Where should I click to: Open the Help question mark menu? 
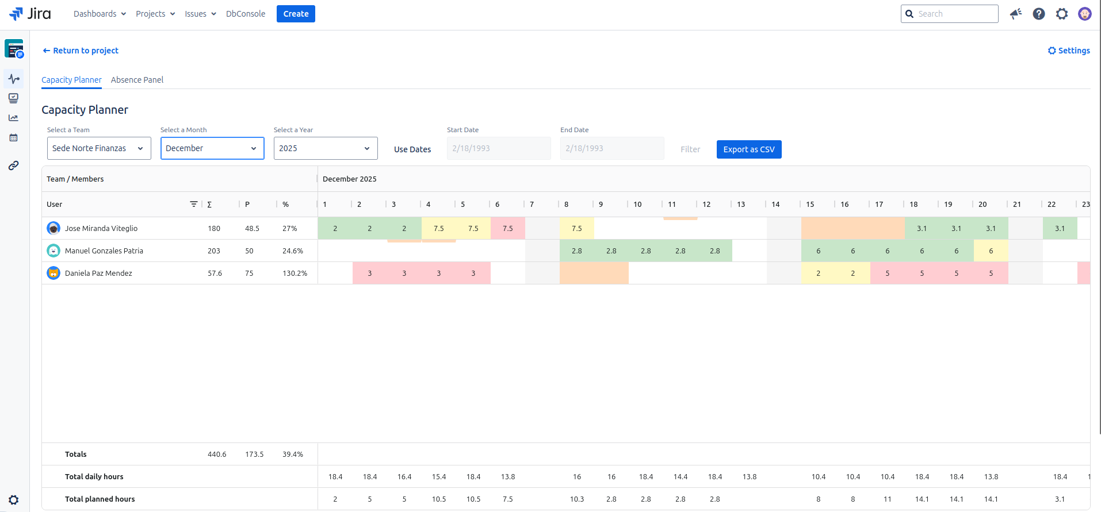[x=1039, y=14]
